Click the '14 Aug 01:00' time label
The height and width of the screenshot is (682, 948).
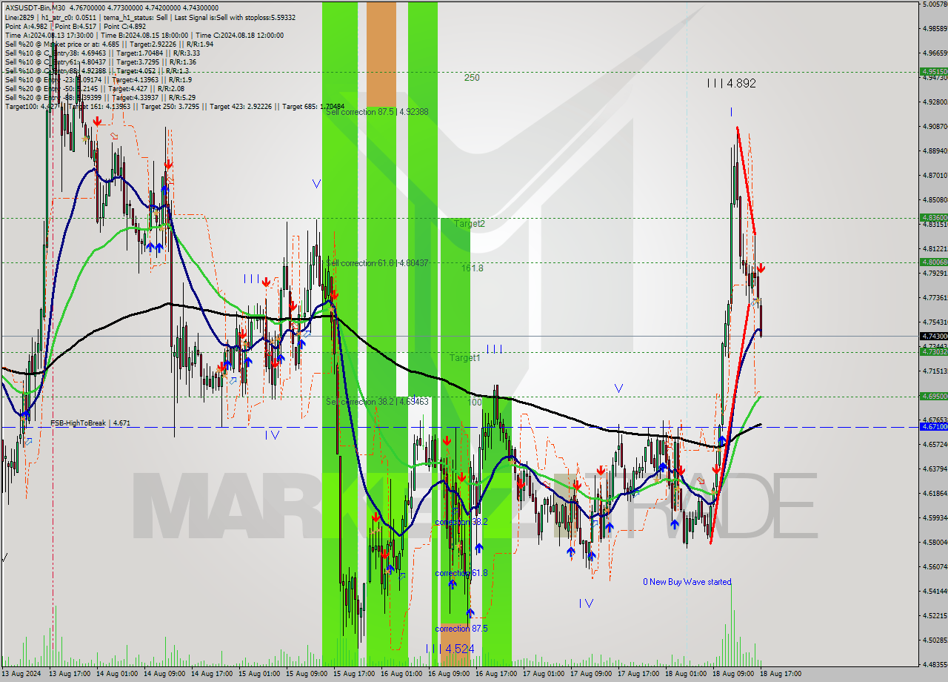117,674
